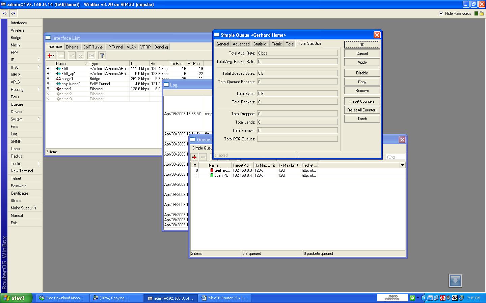Launch Torch from the queue dialog
Image resolution: width=486 pixels, height=303 pixels.
click(x=362, y=119)
